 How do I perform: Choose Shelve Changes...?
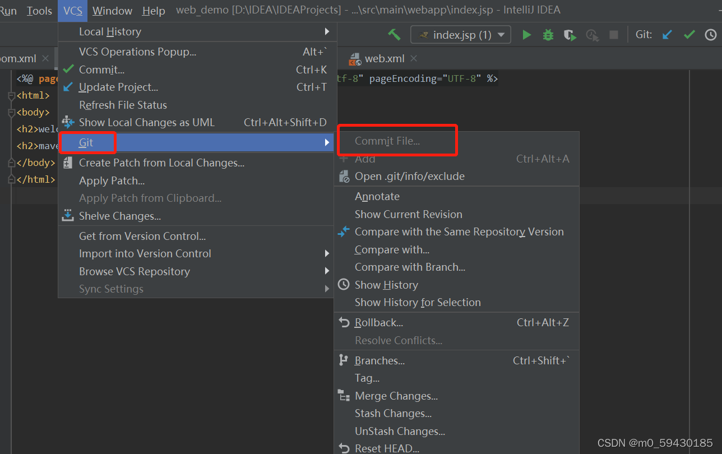(x=197, y=216)
